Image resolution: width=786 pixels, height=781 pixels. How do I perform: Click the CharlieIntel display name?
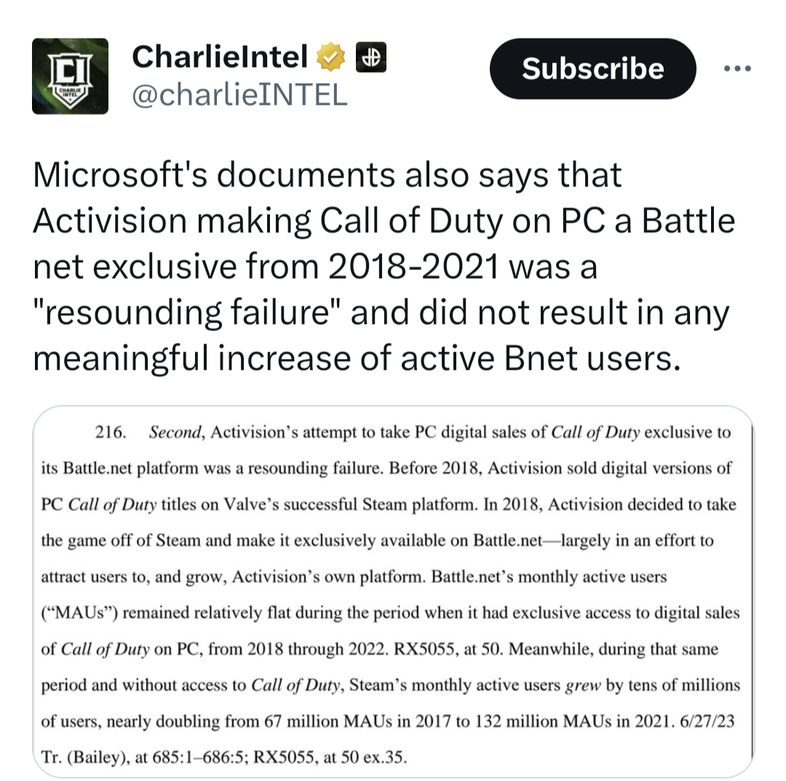tap(218, 57)
